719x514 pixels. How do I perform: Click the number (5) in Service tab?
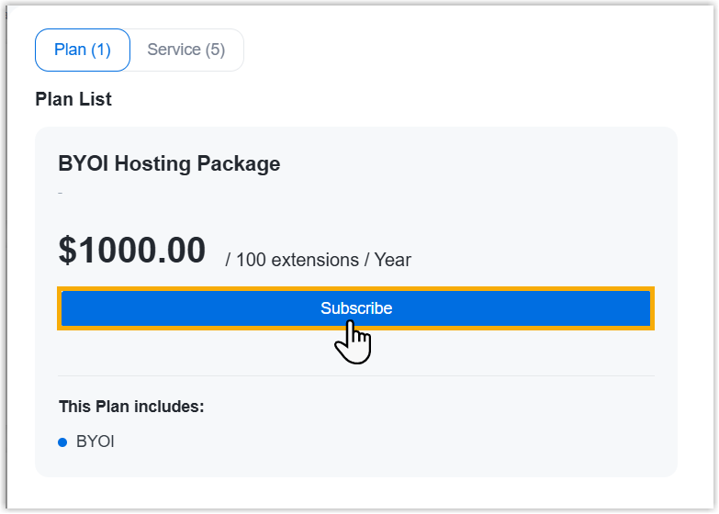[x=215, y=50]
